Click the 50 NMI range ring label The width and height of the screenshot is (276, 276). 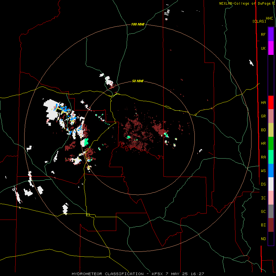[x=138, y=81]
